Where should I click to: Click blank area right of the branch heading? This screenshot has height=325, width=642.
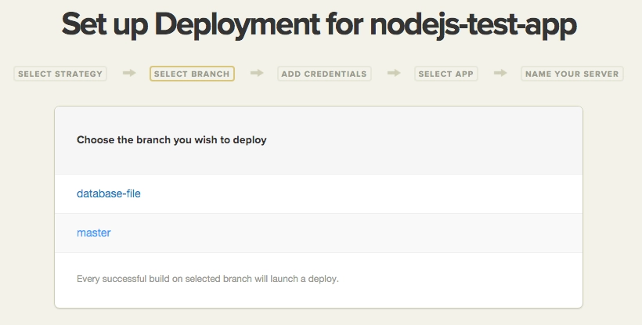click(438, 140)
